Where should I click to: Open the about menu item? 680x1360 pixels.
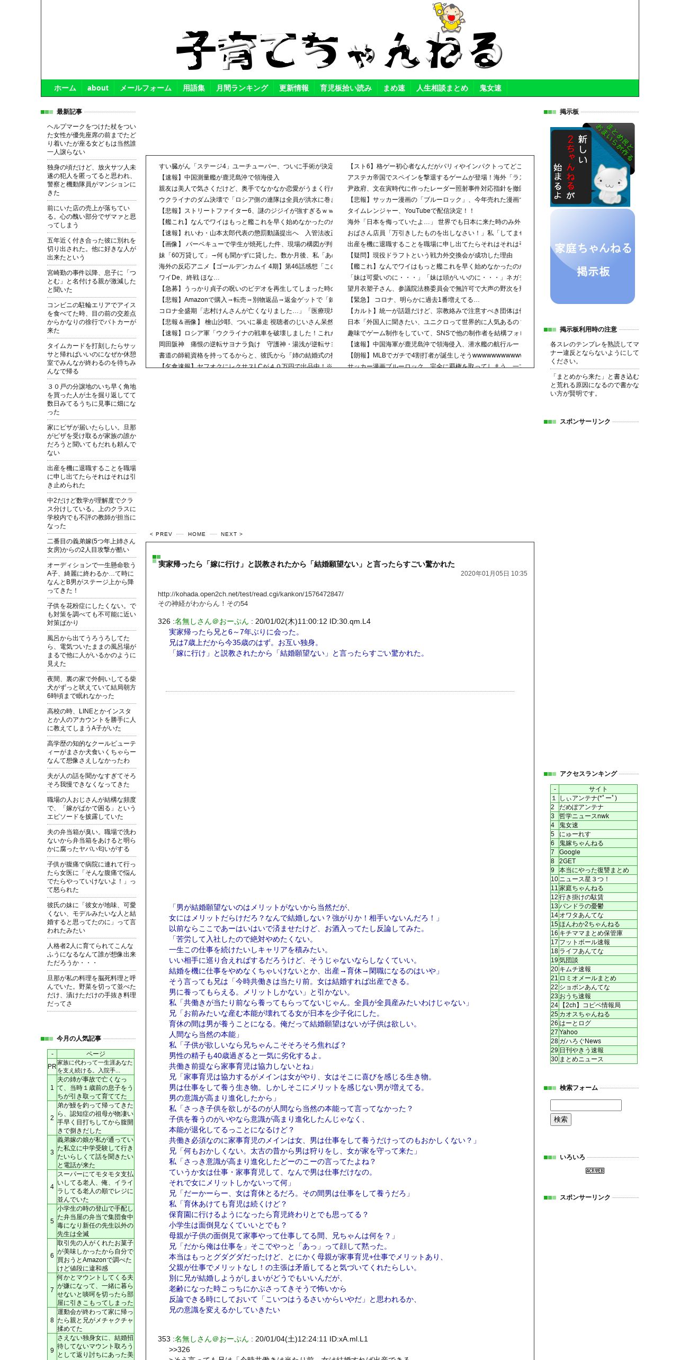click(98, 88)
